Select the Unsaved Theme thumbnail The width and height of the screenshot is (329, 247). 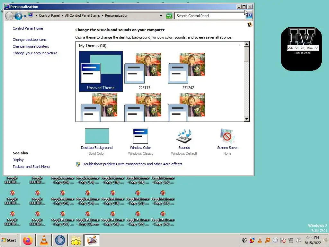[101, 71]
